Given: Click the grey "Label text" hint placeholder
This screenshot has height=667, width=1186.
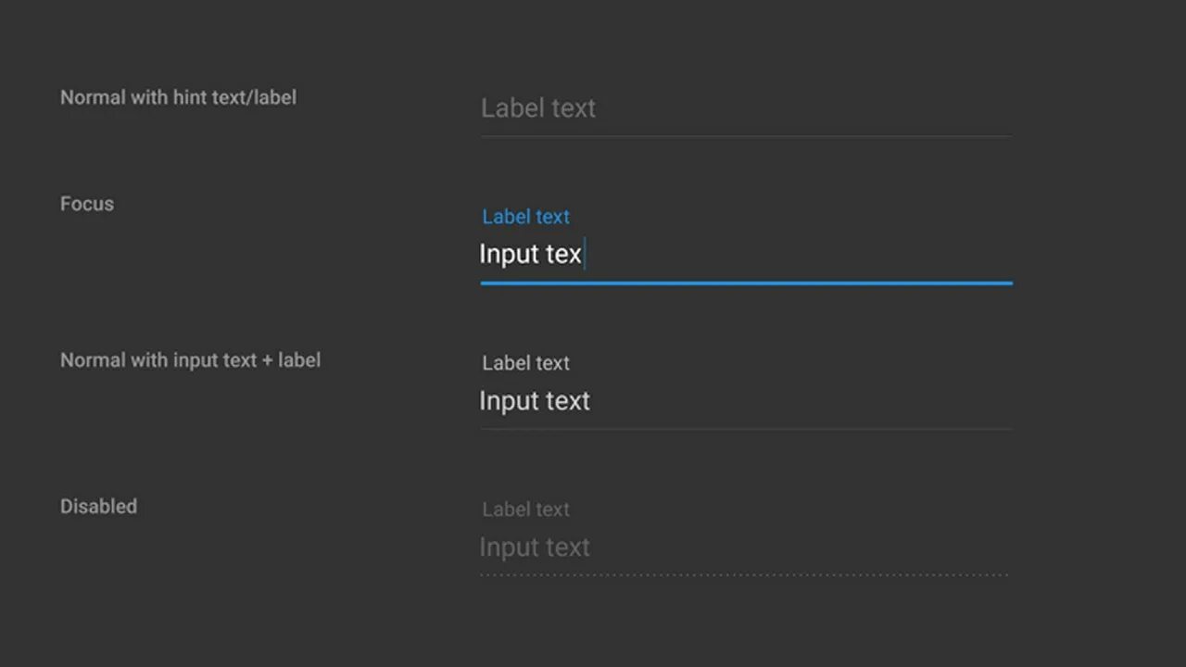Looking at the screenshot, I should (x=538, y=108).
